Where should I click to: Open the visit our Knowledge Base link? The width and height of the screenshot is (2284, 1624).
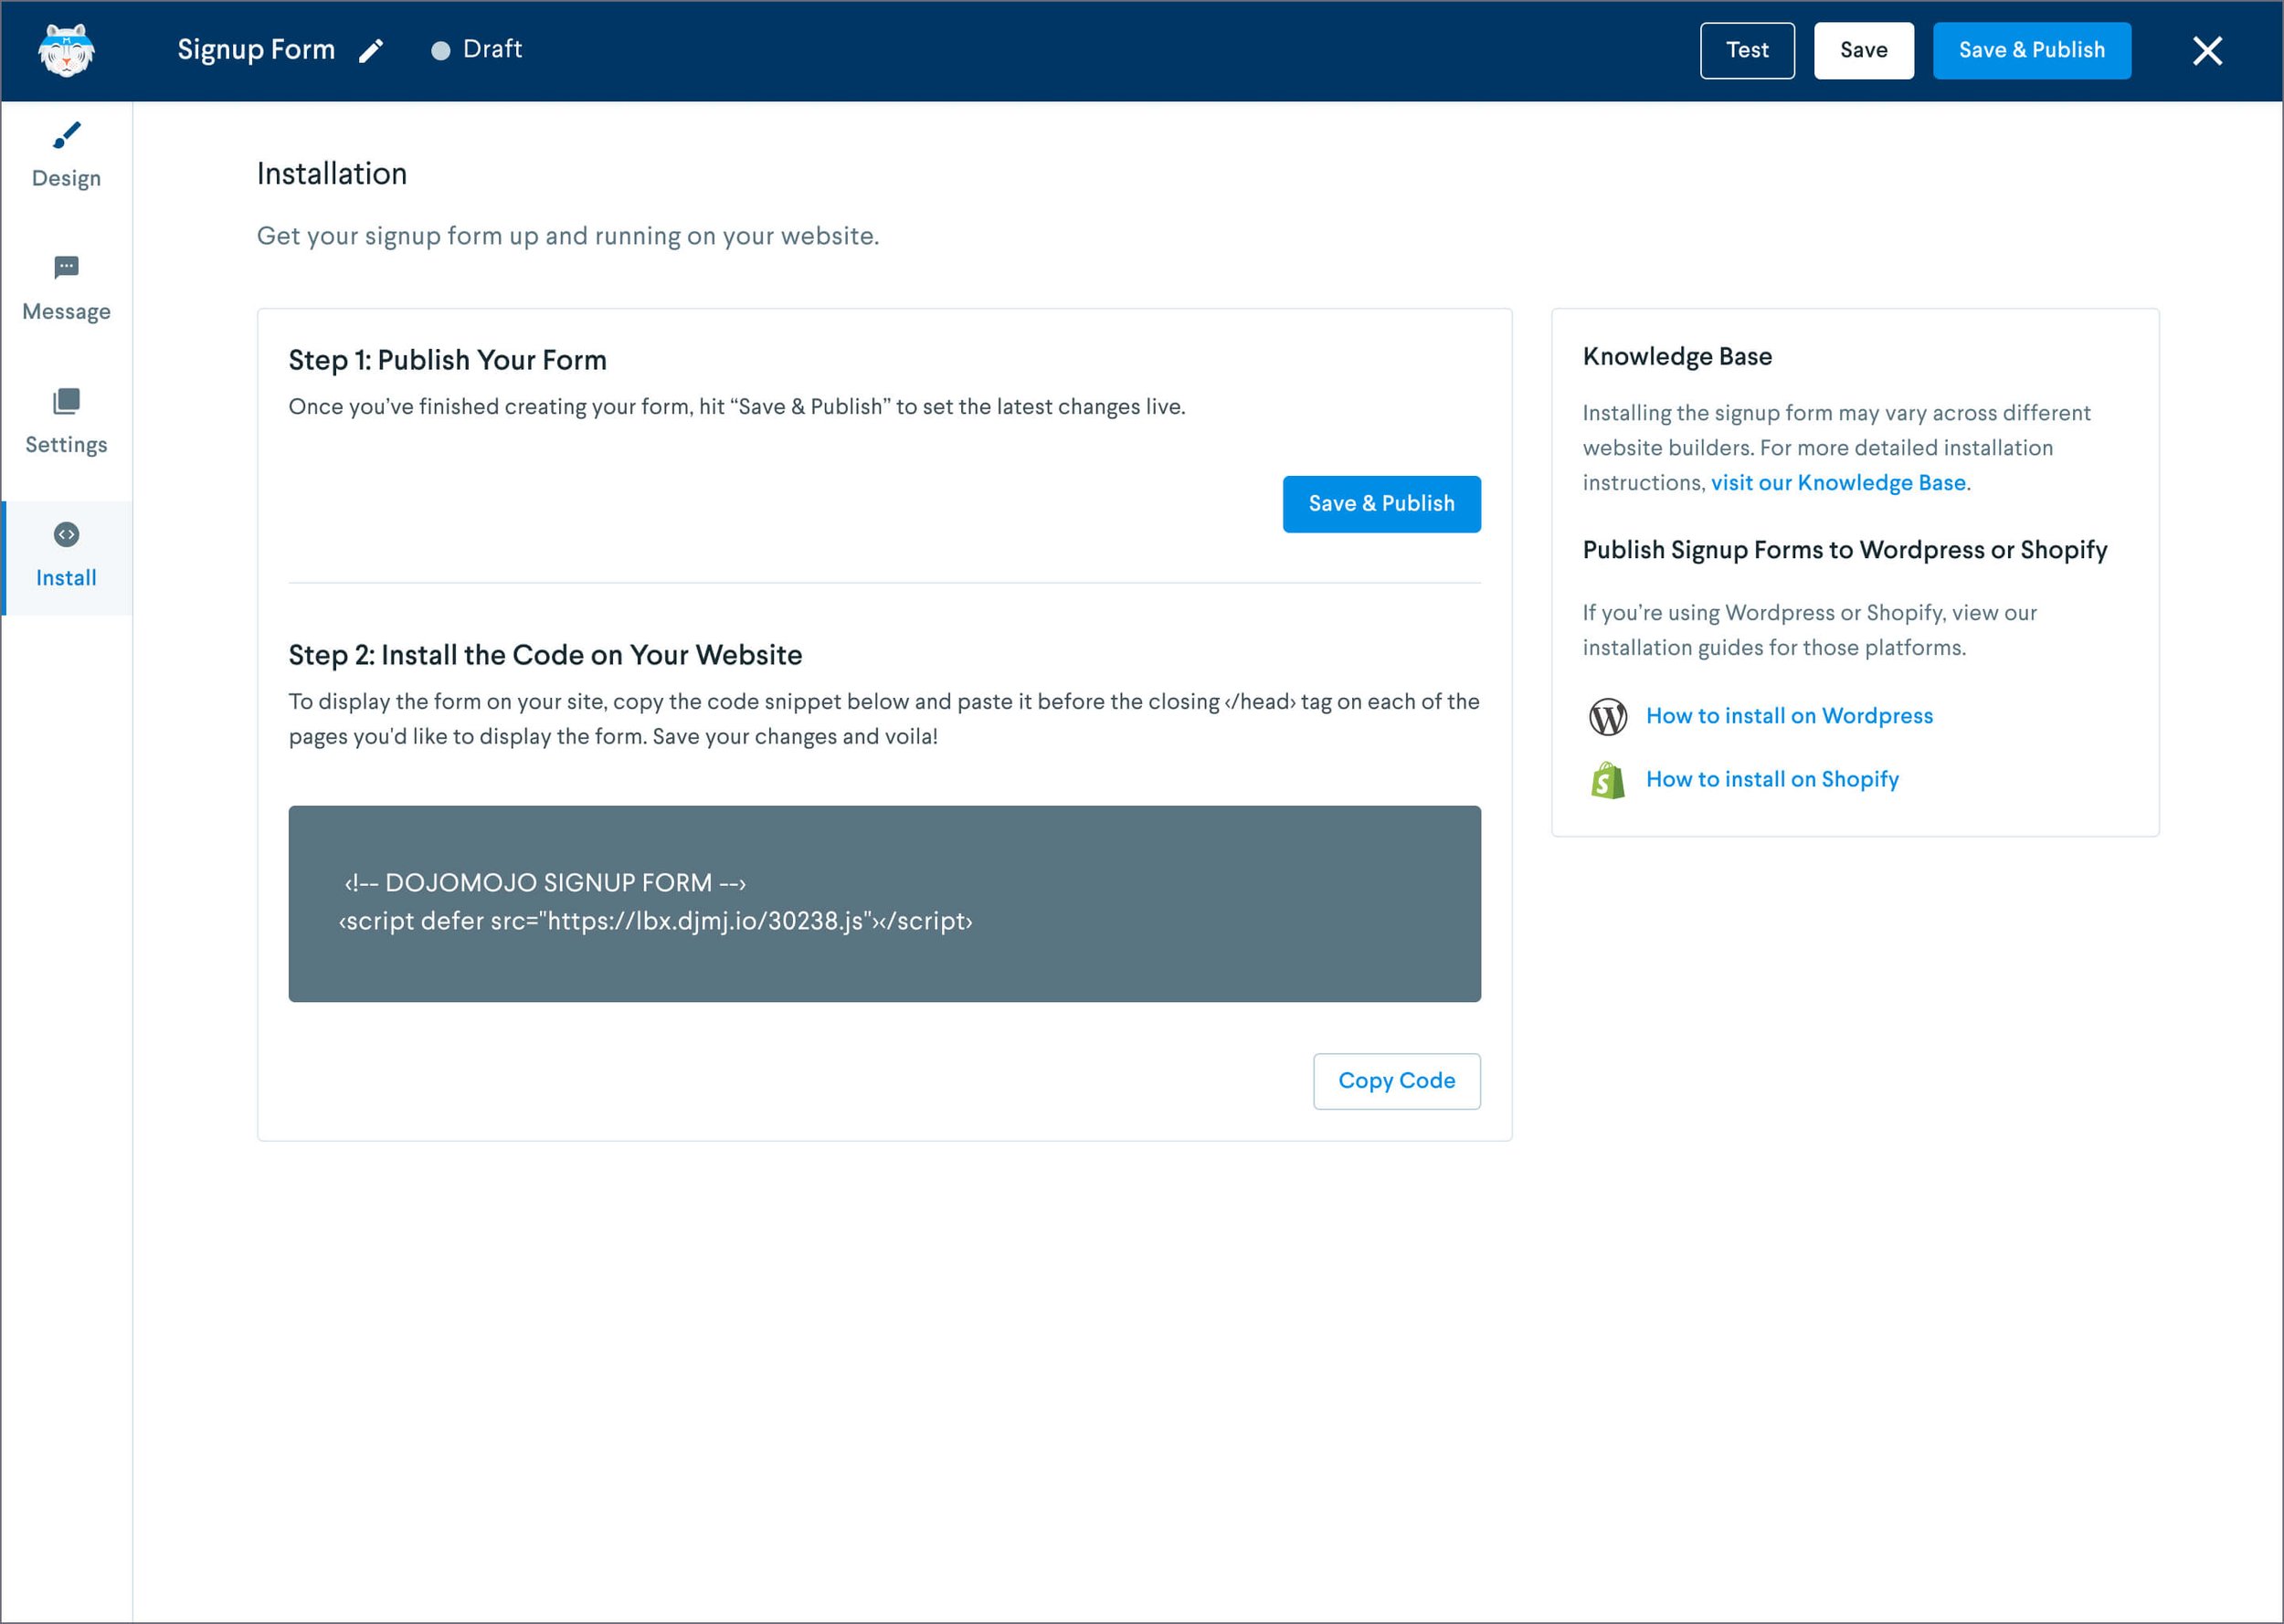point(1838,483)
